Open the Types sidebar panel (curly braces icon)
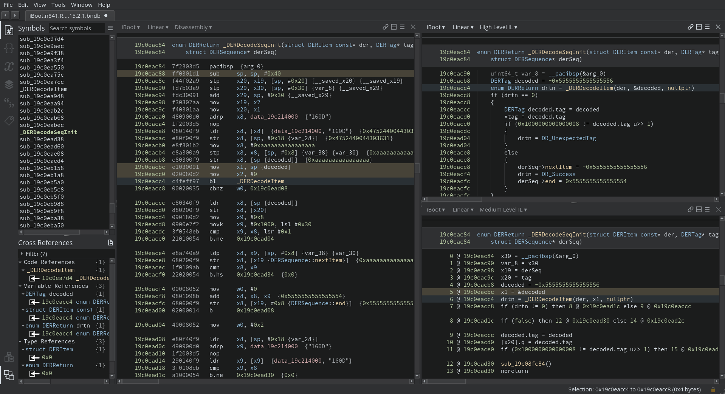 click(9, 48)
